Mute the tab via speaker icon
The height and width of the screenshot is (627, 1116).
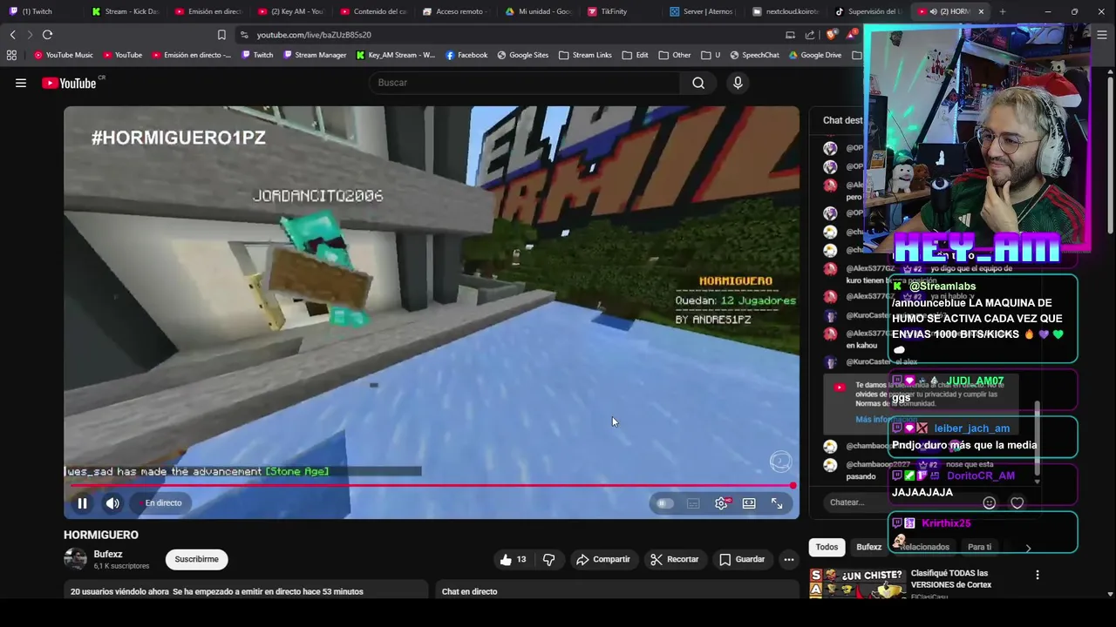point(933,11)
